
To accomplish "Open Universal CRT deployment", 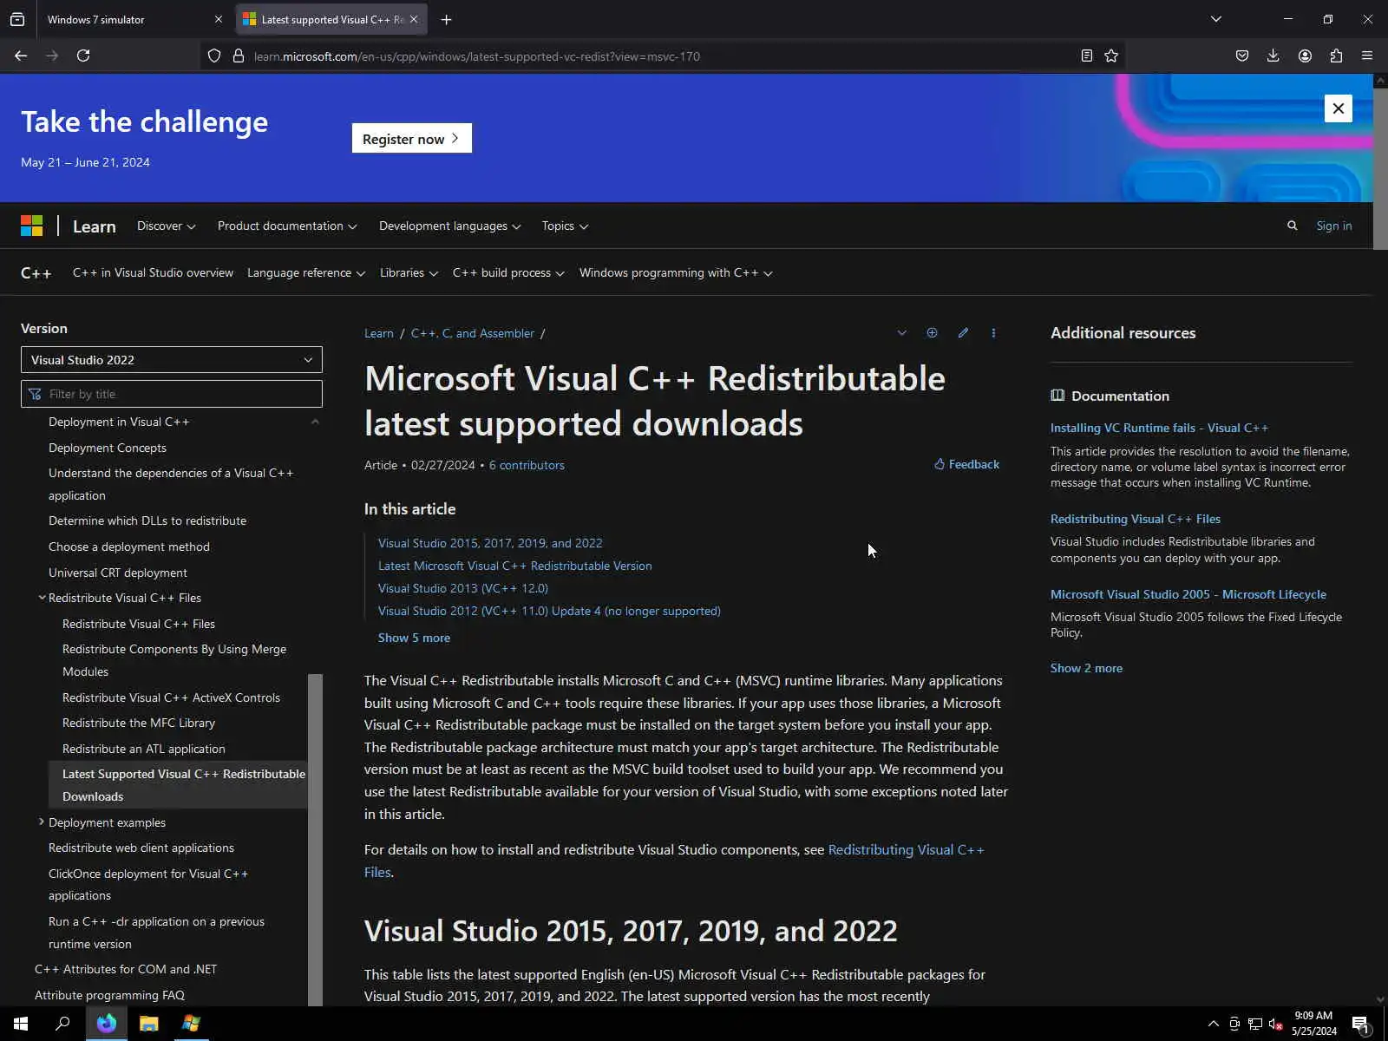I will (x=118, y=573).
